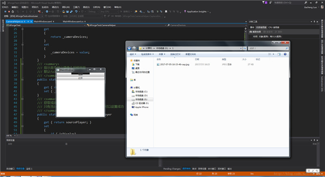
Task: Open the AForgeTest.CameraHelper class dropdown
Action: click(165, 25)
